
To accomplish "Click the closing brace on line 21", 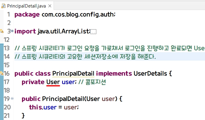I will click(23, 116).
